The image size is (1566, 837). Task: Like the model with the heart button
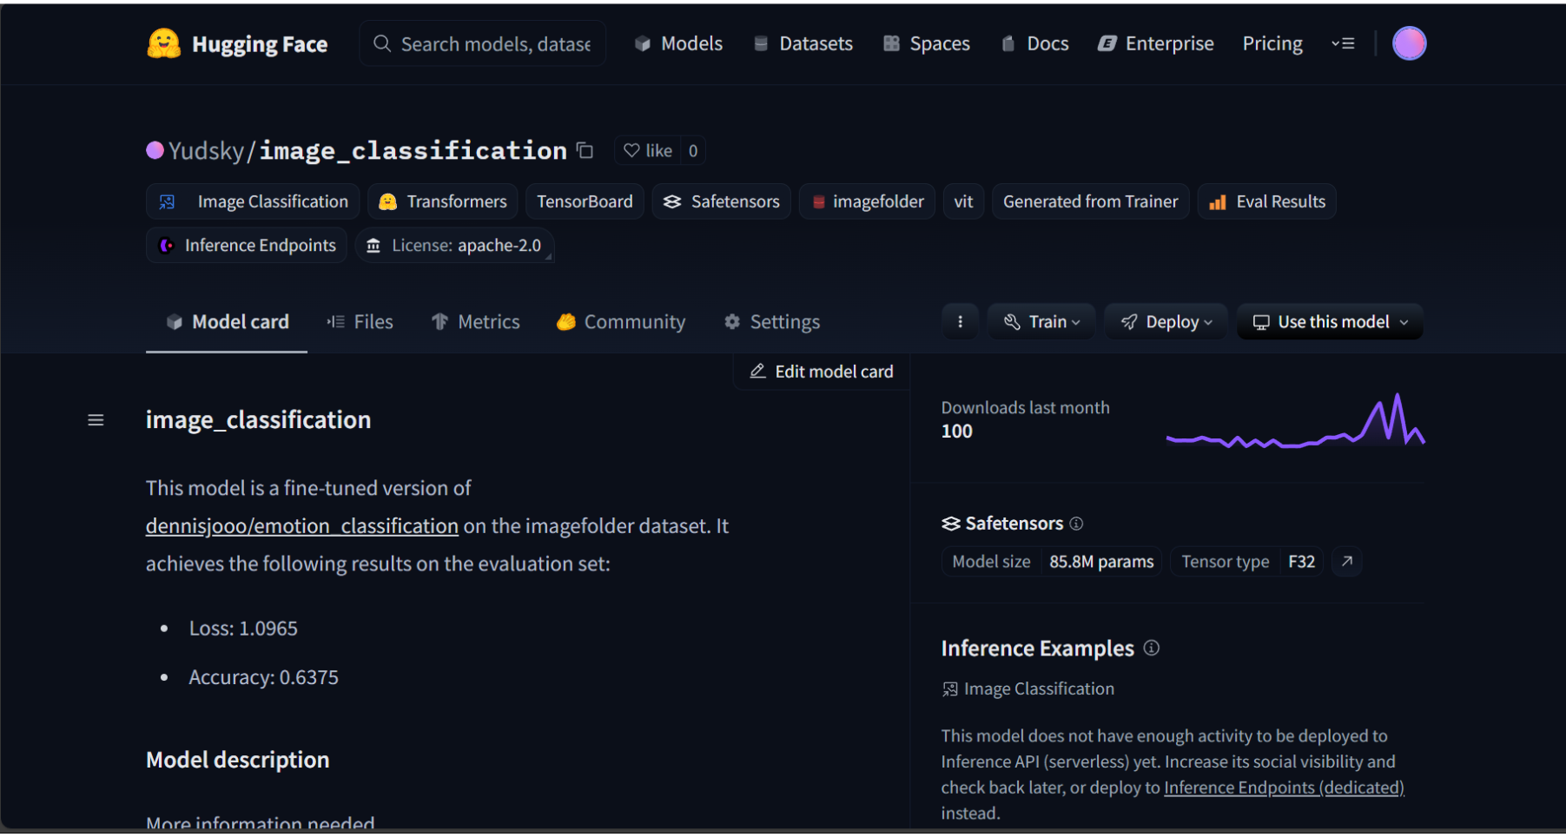pyautogui.click(x=648, y=151)
